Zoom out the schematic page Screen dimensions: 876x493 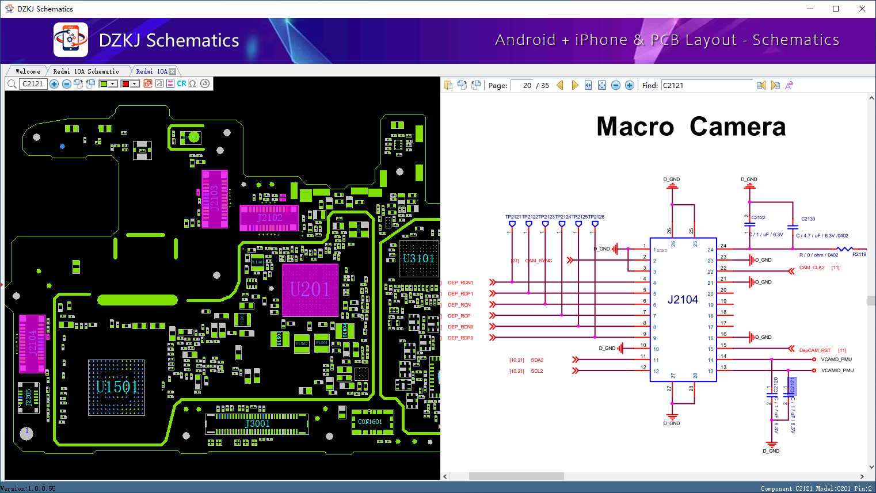click(x=616, y=85)
